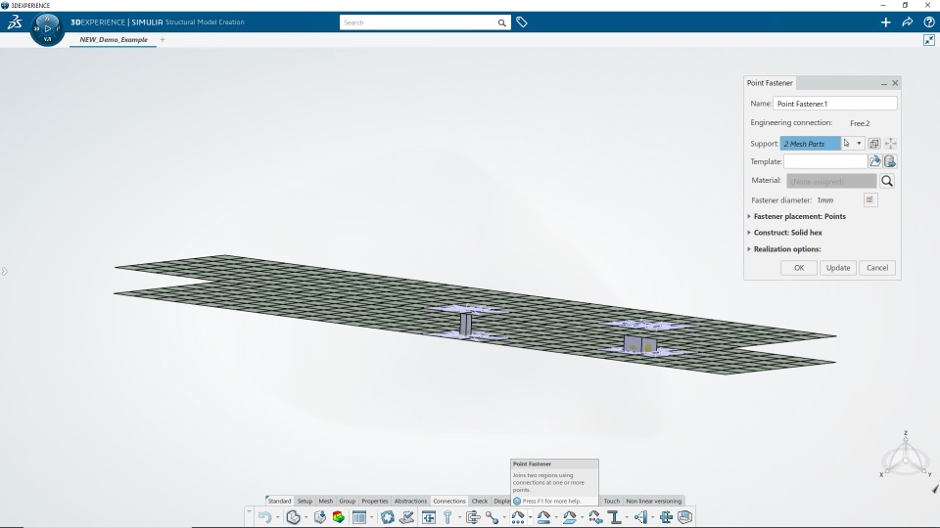This screenshot has height=528, width=940.
Task: Click the greyed position arrows icon beside Support
Action: [890, 143]
